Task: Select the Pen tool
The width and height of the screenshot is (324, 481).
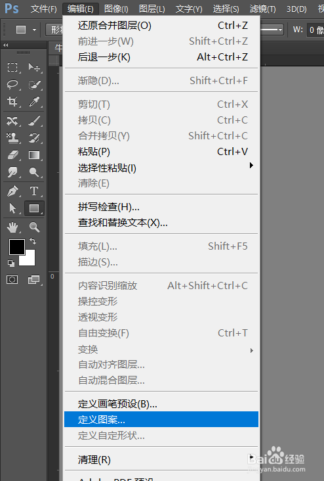Action: tap(12, 191)
